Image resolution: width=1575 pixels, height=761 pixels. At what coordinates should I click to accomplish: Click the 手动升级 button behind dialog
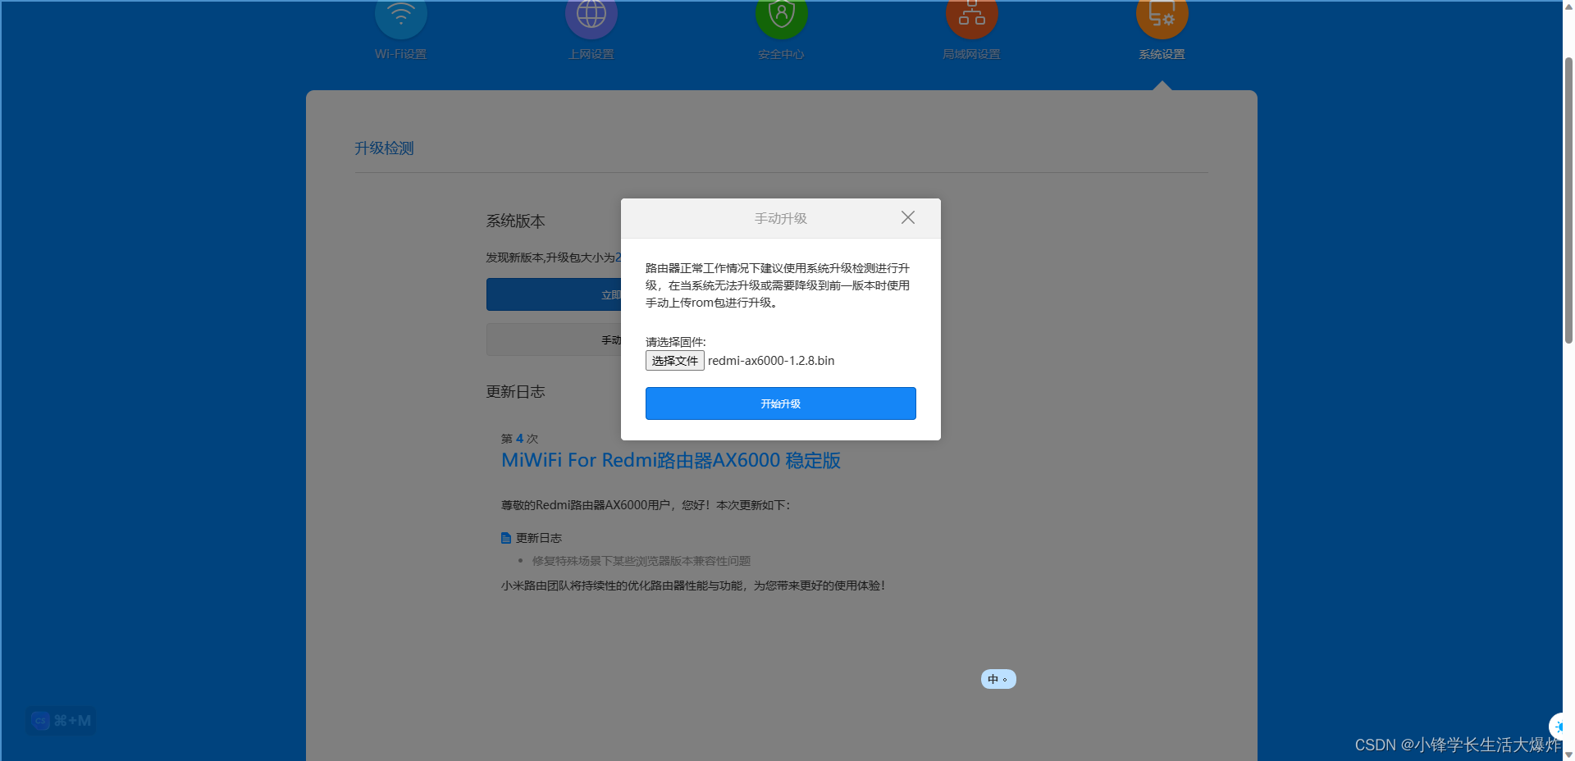pyautogui.click(x=554, y=339)
